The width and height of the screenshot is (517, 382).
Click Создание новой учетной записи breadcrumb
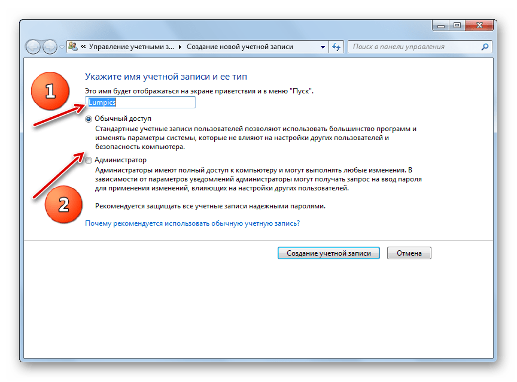coord(240,47)
